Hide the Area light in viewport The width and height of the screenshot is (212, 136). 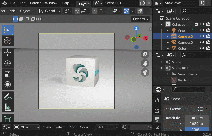[202, 30]
